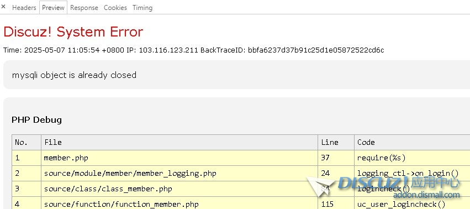Click the Line column header
Viewport: 470px width, 209px height.
(x=336, y=142)
